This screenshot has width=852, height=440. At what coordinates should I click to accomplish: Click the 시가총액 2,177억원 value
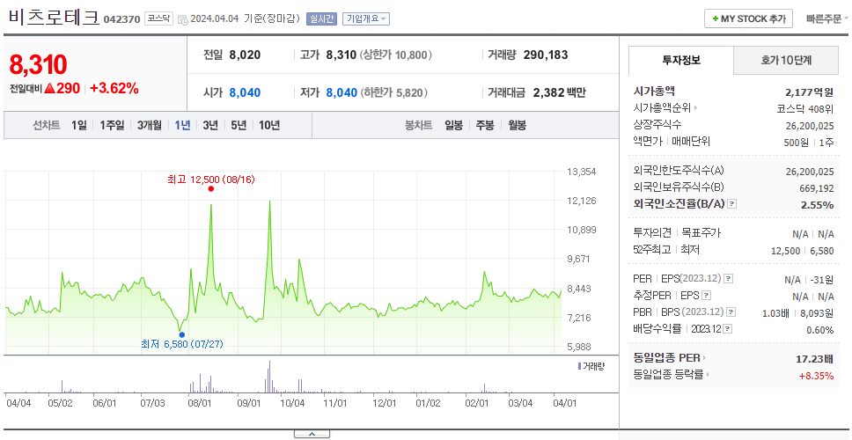[809, 92]
